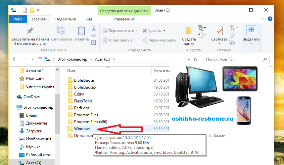
Task: Click the Переименовать button
Action: click(x=159, y=40)
